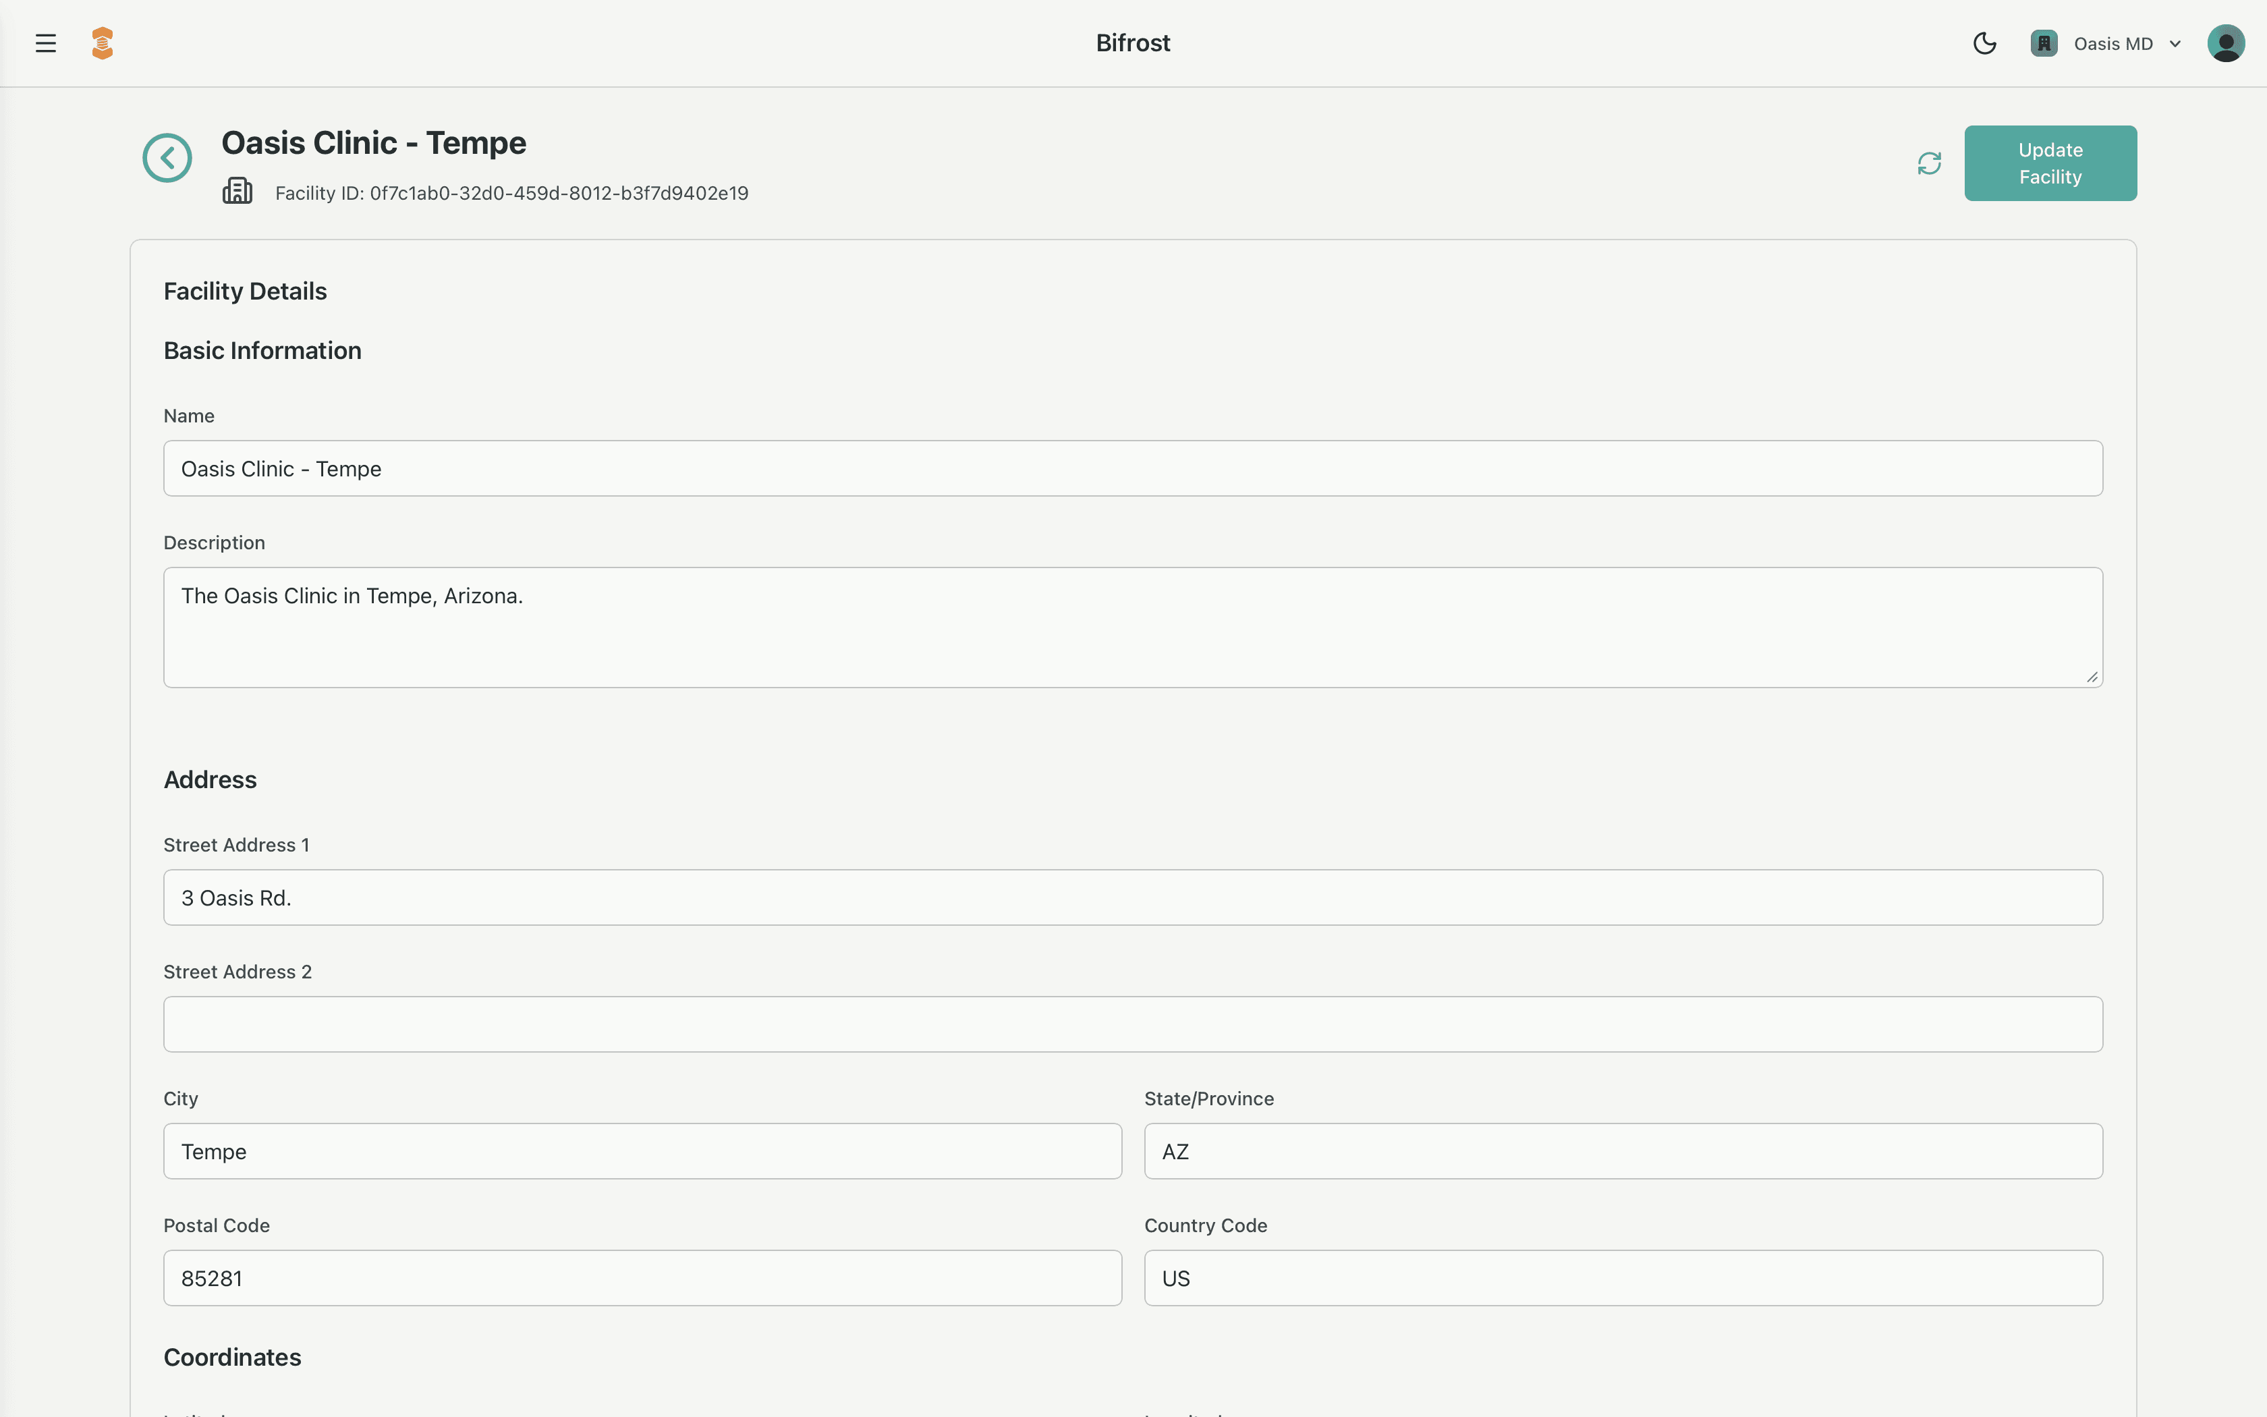The image size is (2267, 1417).
Task: Click the building icon next to Facility ID
Action: click(x=237, y=191)
